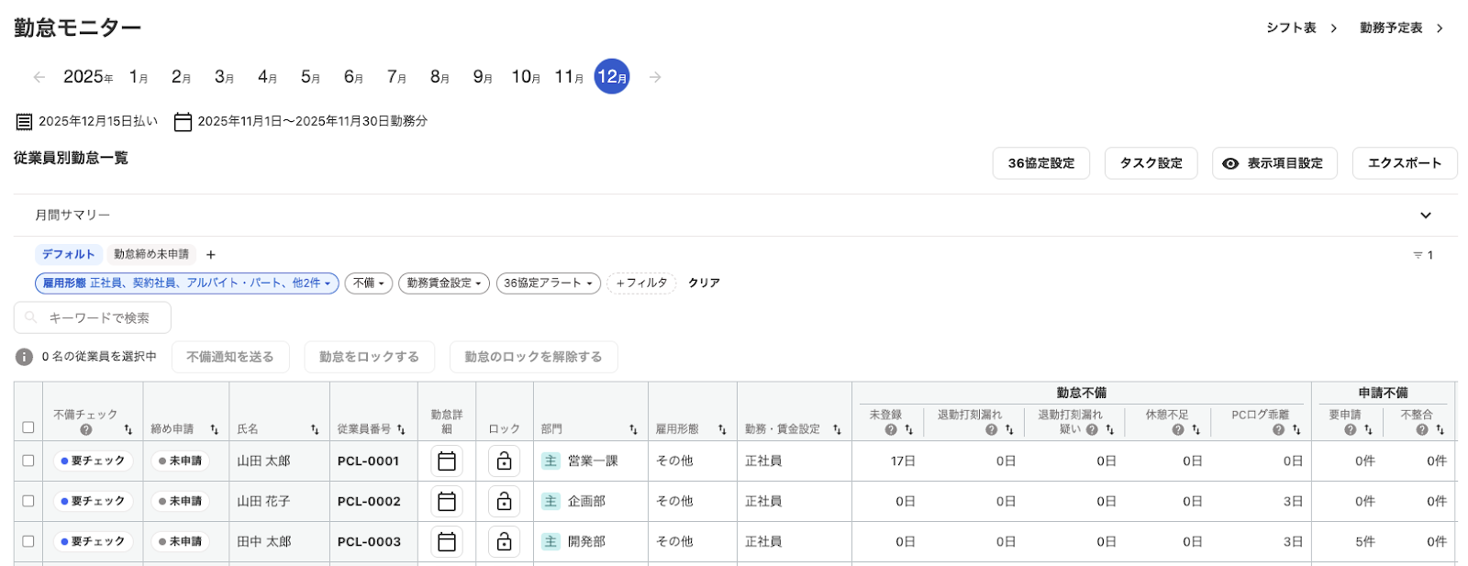Toggle lock icon for PCL-0001
Screen dimensions: 1468x566
coord(505,461)
